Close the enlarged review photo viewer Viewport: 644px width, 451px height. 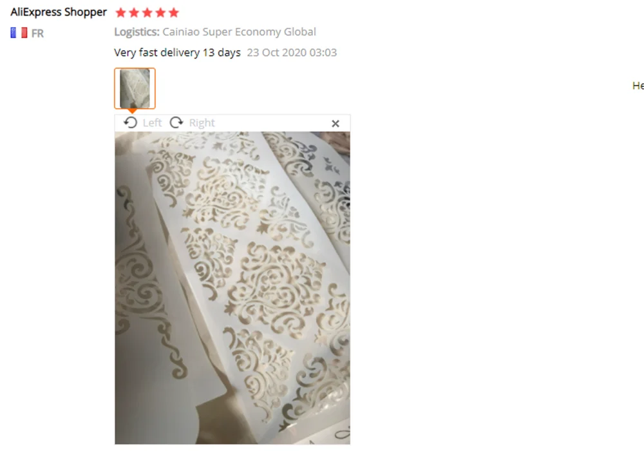(x=335, y=123)
